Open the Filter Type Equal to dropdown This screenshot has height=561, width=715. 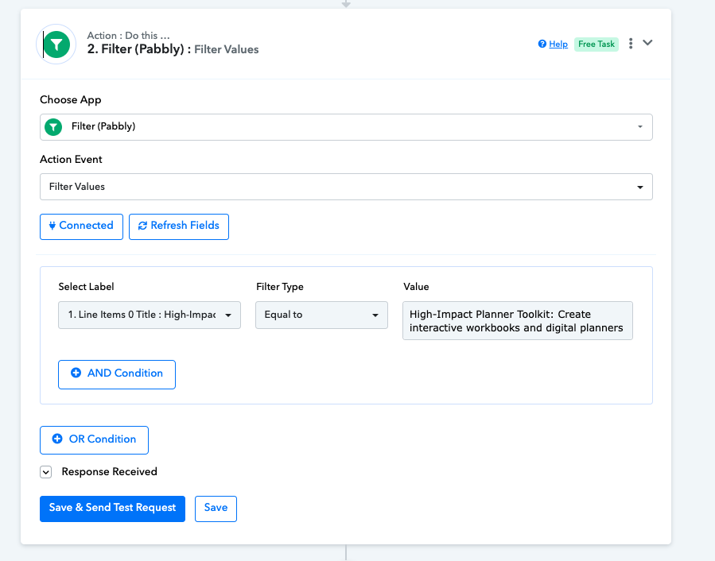(x=321, y=315)
